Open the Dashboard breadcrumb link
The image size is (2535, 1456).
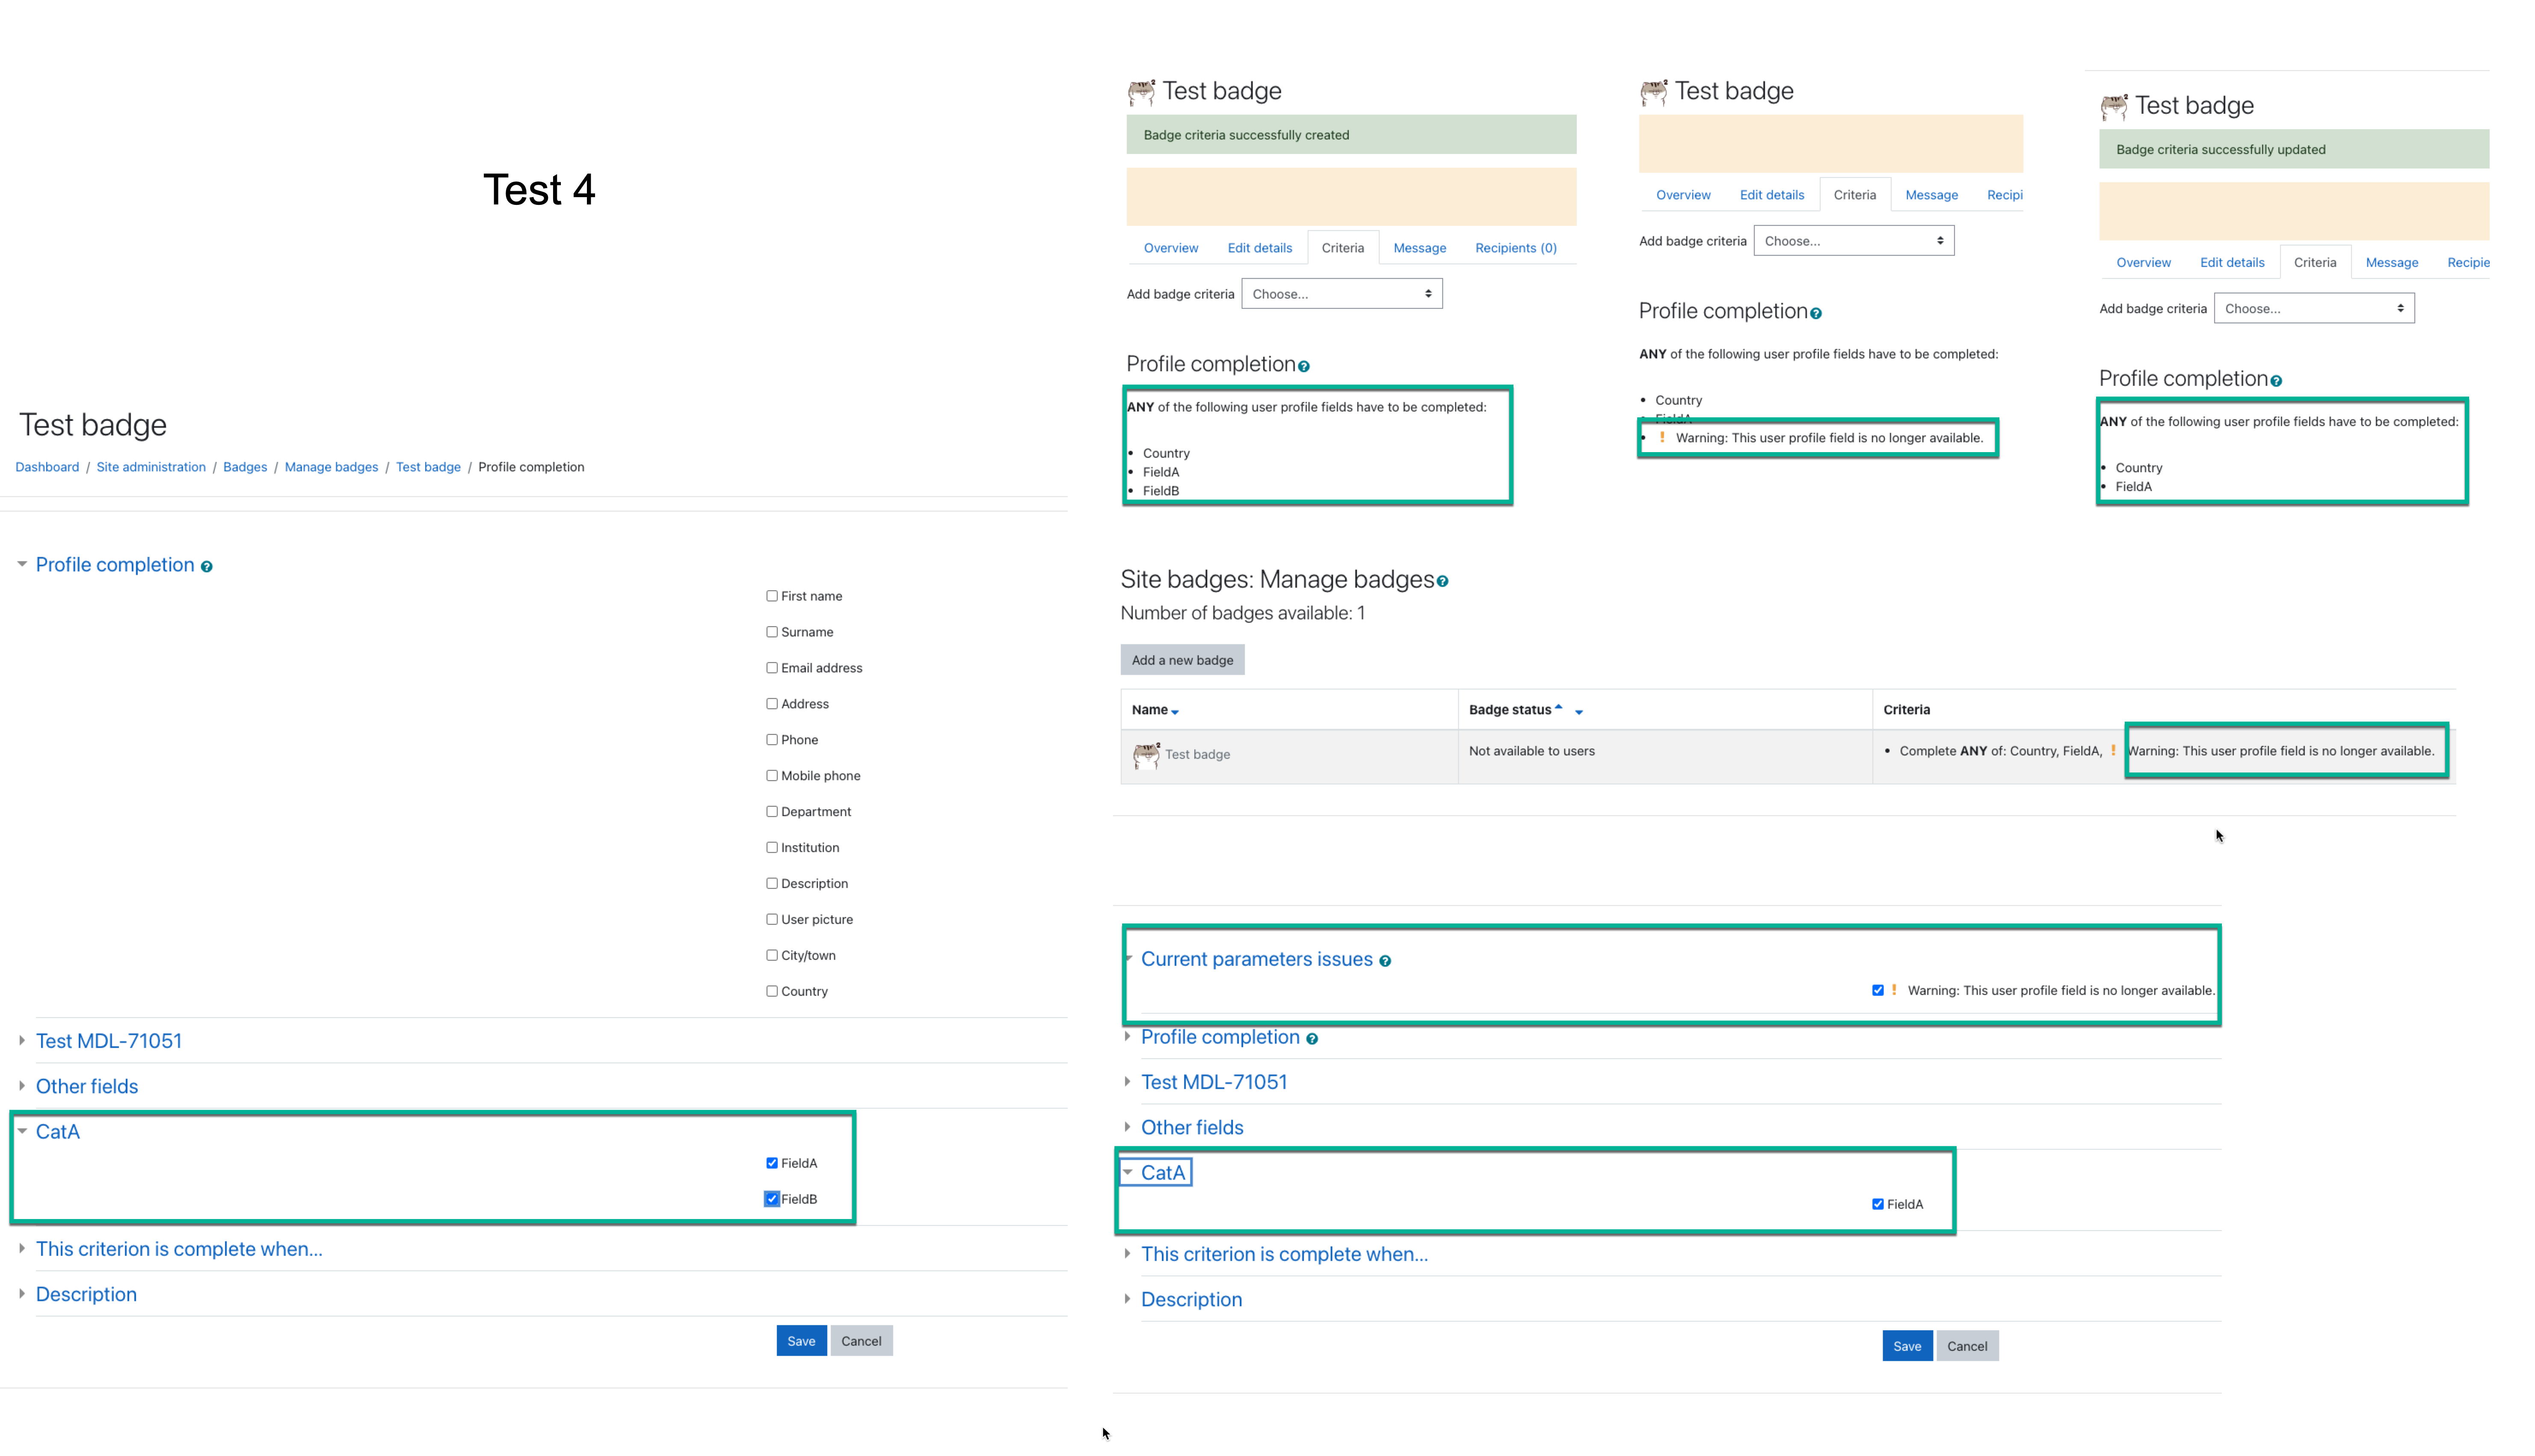click(x=47, y=467)
